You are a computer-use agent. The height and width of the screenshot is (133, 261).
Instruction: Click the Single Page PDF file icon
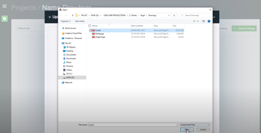tap(93, 37)
